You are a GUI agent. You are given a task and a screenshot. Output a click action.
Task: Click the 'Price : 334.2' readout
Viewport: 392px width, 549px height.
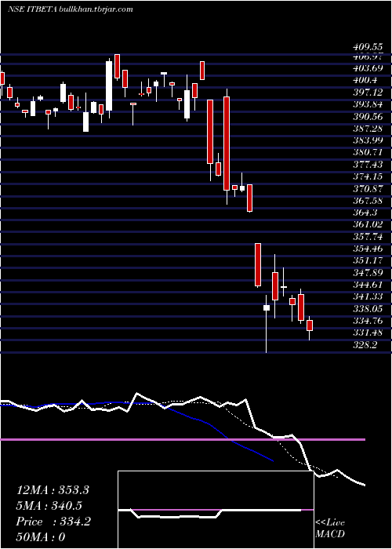[x=53, y=522]
